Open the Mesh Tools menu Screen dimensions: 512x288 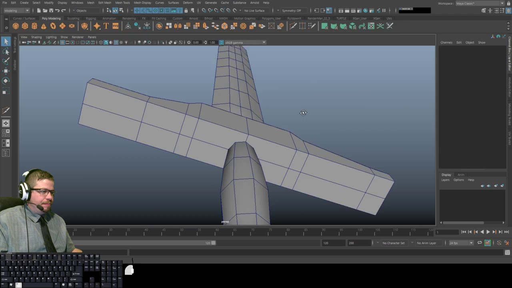[x=122, y=3]
